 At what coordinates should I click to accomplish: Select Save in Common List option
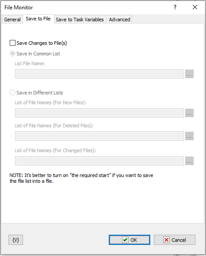coord(12,54)
